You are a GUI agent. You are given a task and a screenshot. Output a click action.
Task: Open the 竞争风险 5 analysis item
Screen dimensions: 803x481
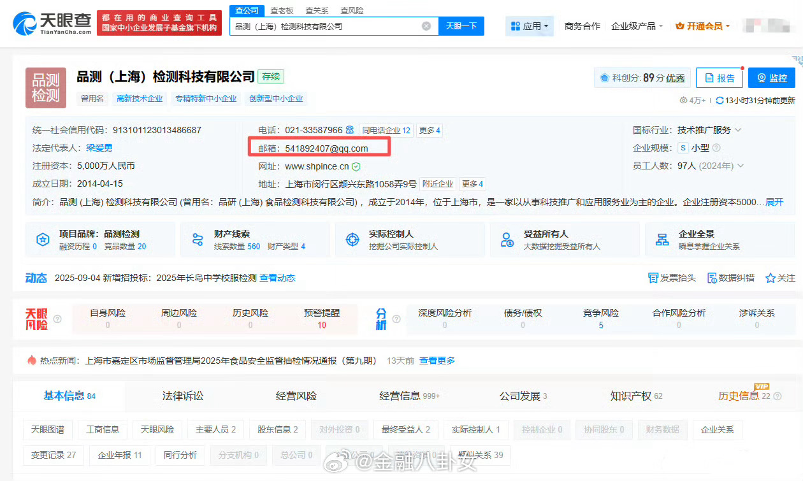[600, 319]
